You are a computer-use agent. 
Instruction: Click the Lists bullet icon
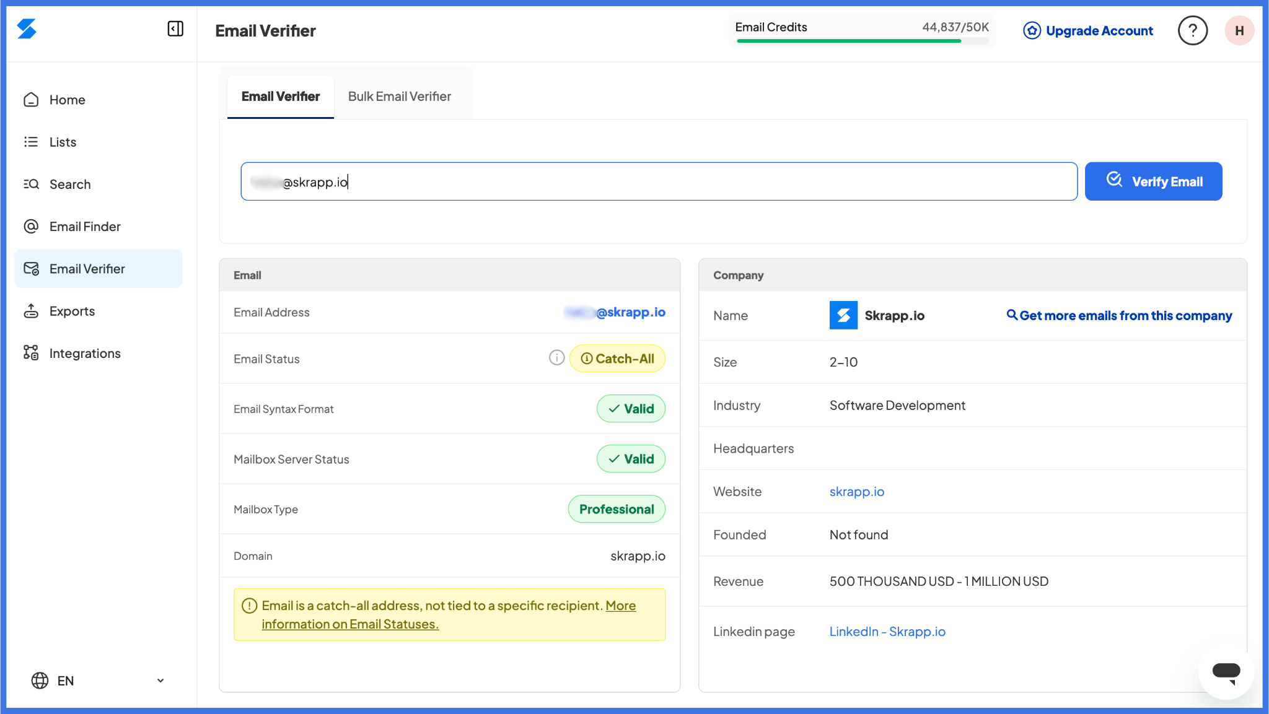31,142
